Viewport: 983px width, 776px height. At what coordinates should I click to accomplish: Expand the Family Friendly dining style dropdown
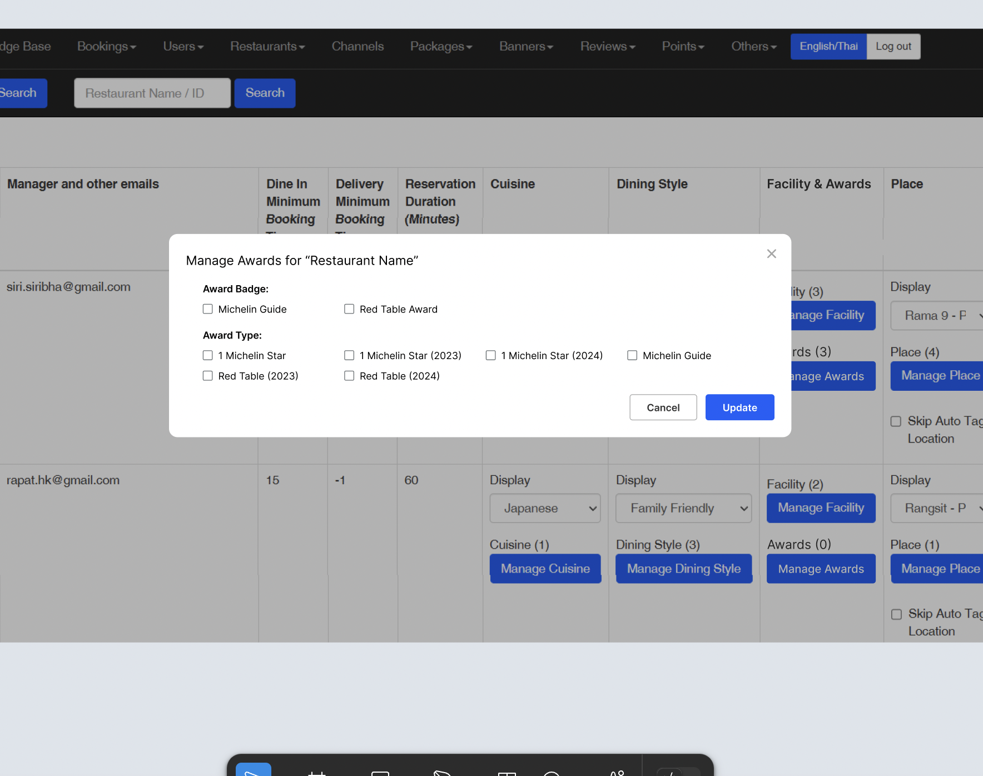683,508
